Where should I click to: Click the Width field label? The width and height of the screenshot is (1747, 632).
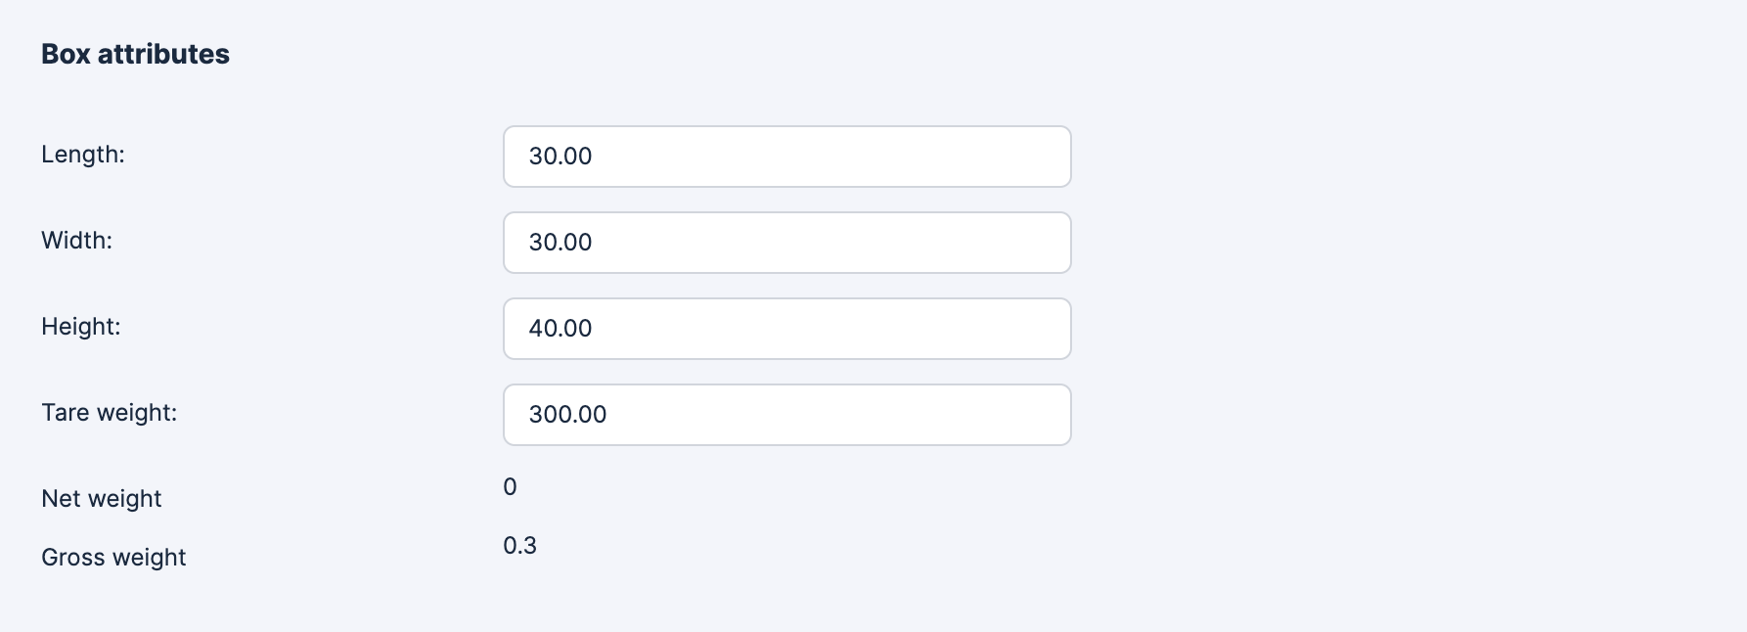click(x=77, y=241)
